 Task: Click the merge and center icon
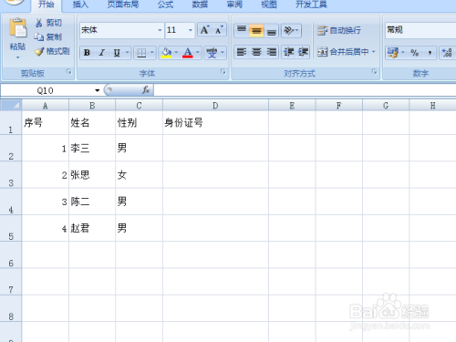tap(322, 52)
